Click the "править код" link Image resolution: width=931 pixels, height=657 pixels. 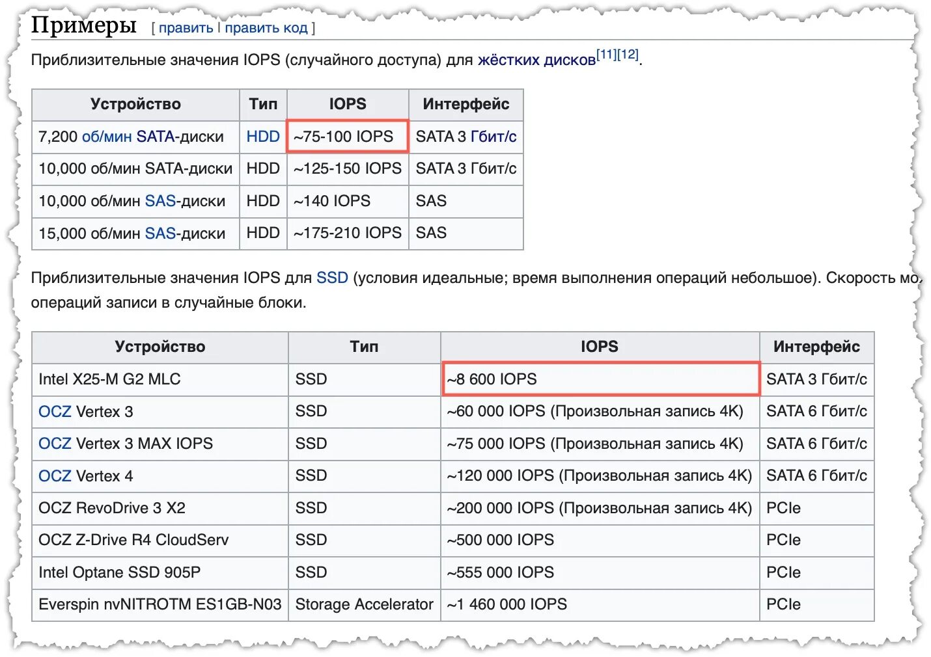click(x=265, y=27)
